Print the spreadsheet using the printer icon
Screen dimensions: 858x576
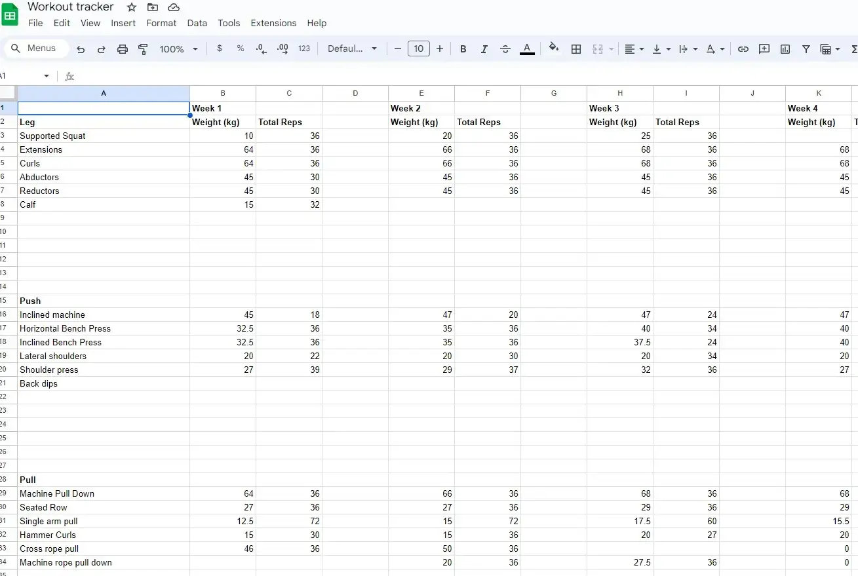point(122,49)
